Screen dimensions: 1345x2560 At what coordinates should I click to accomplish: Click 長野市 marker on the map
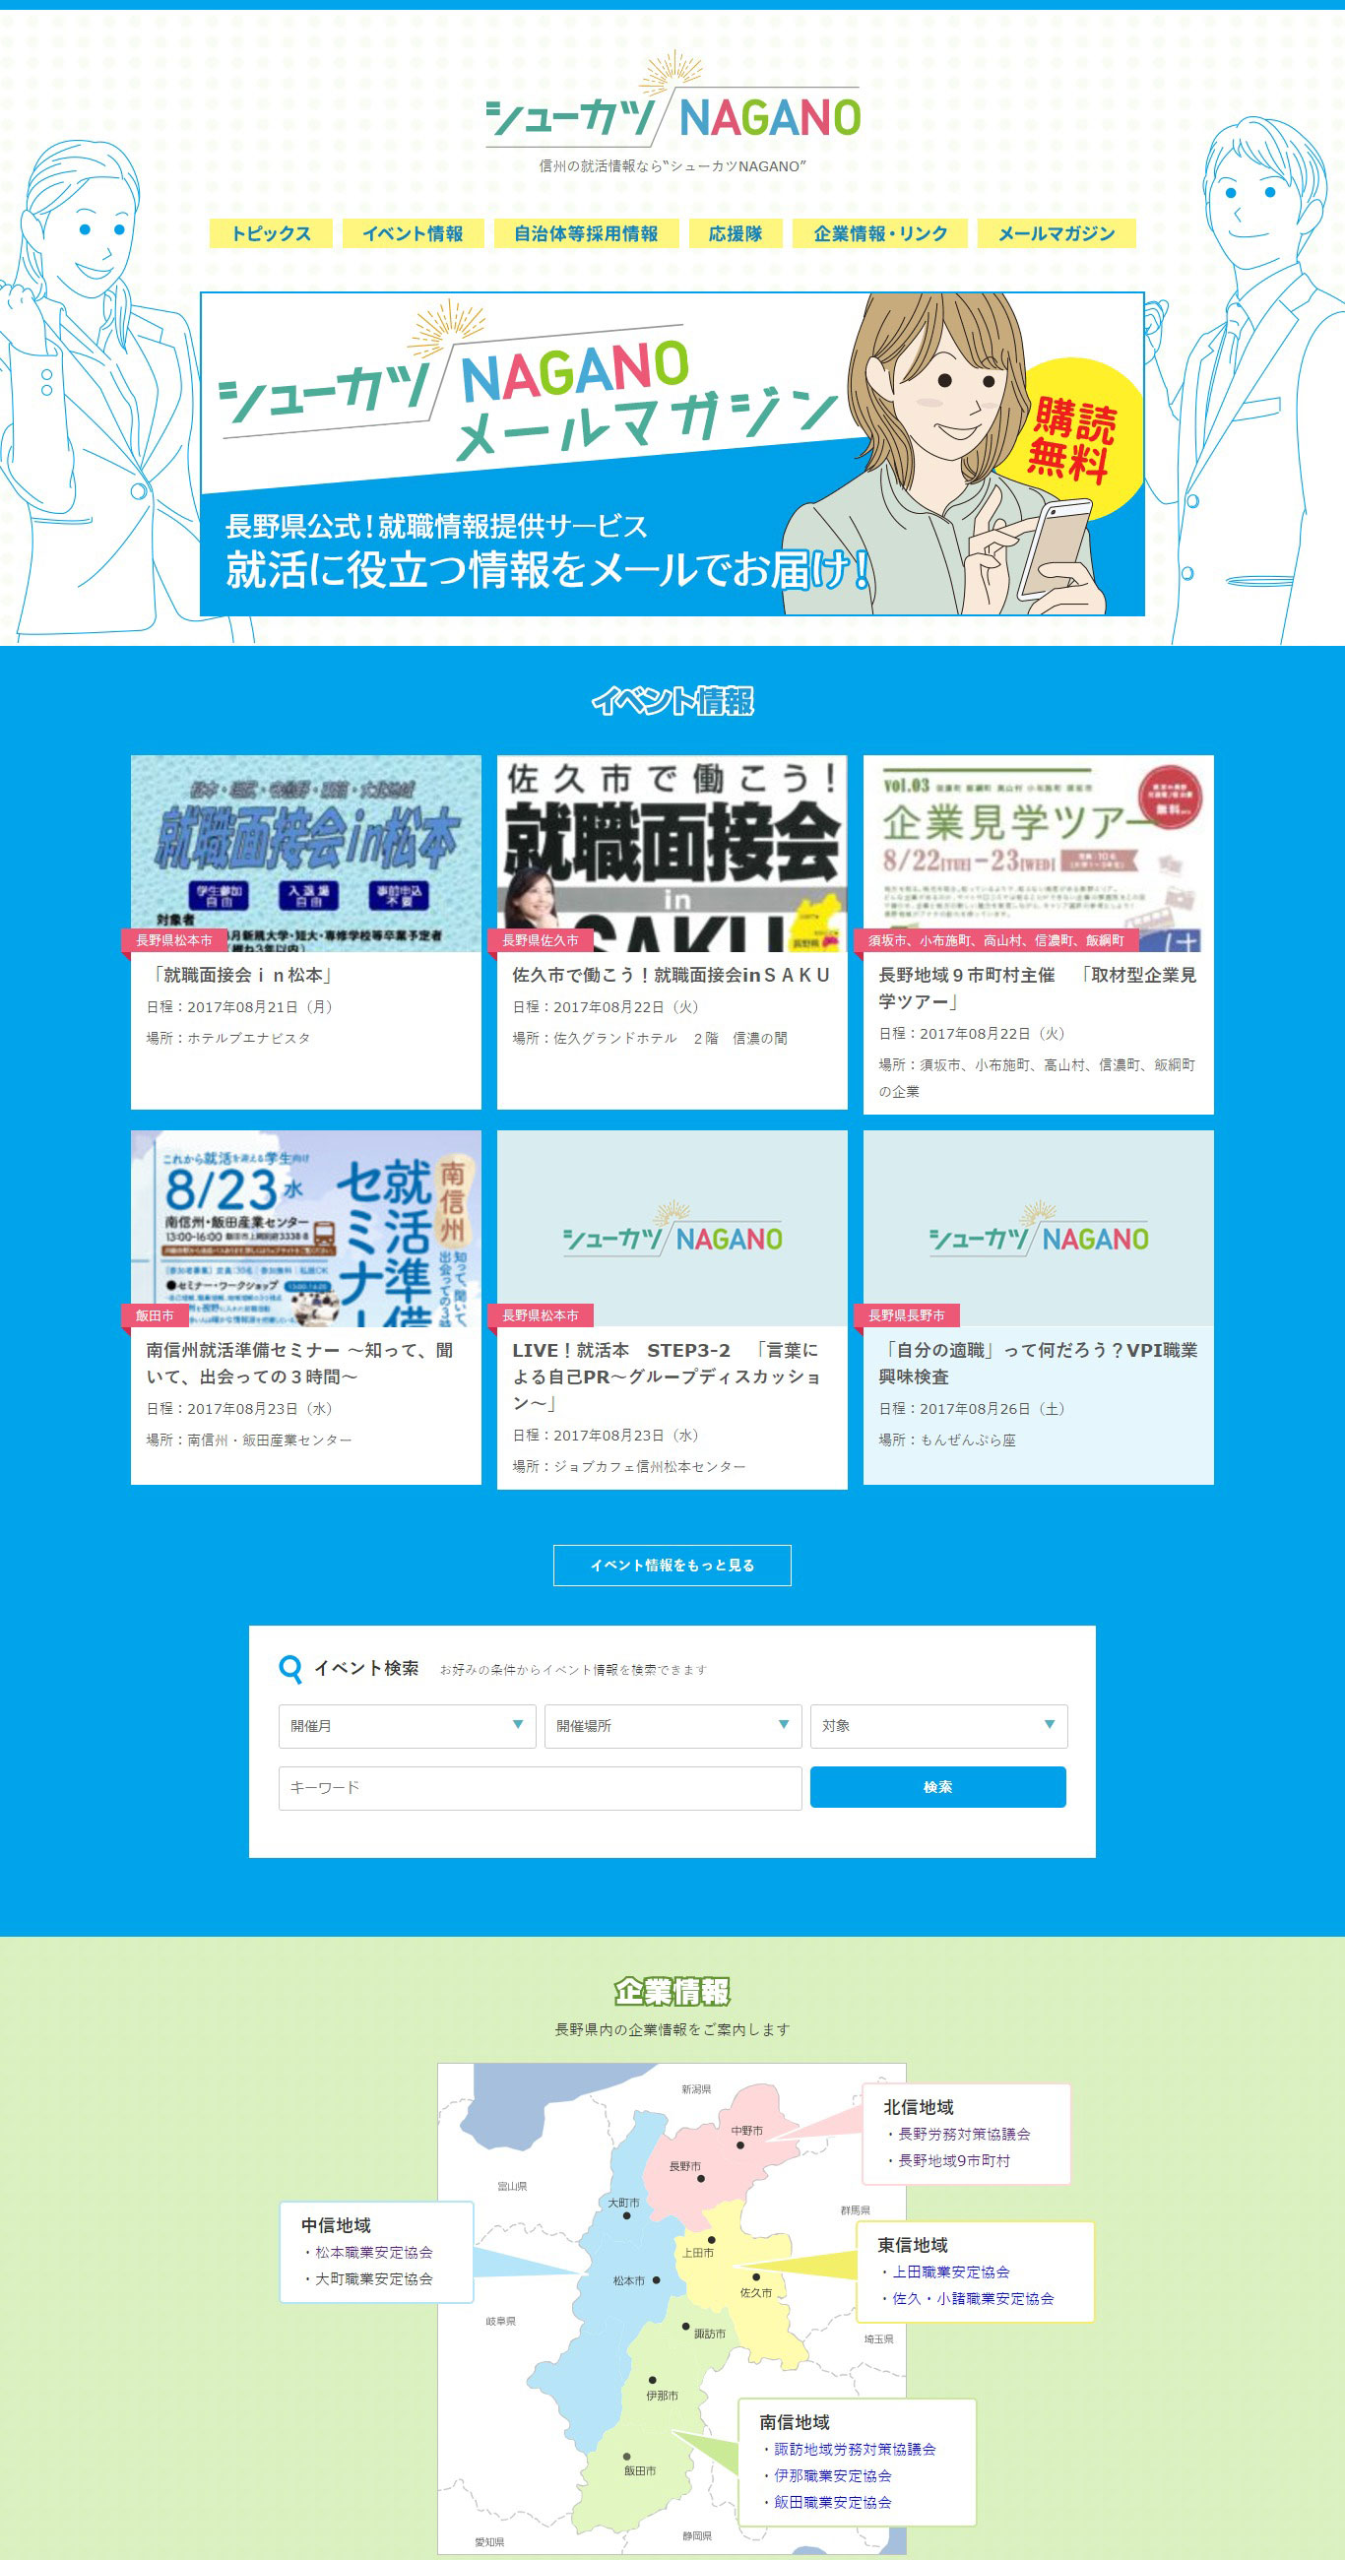701,2178
